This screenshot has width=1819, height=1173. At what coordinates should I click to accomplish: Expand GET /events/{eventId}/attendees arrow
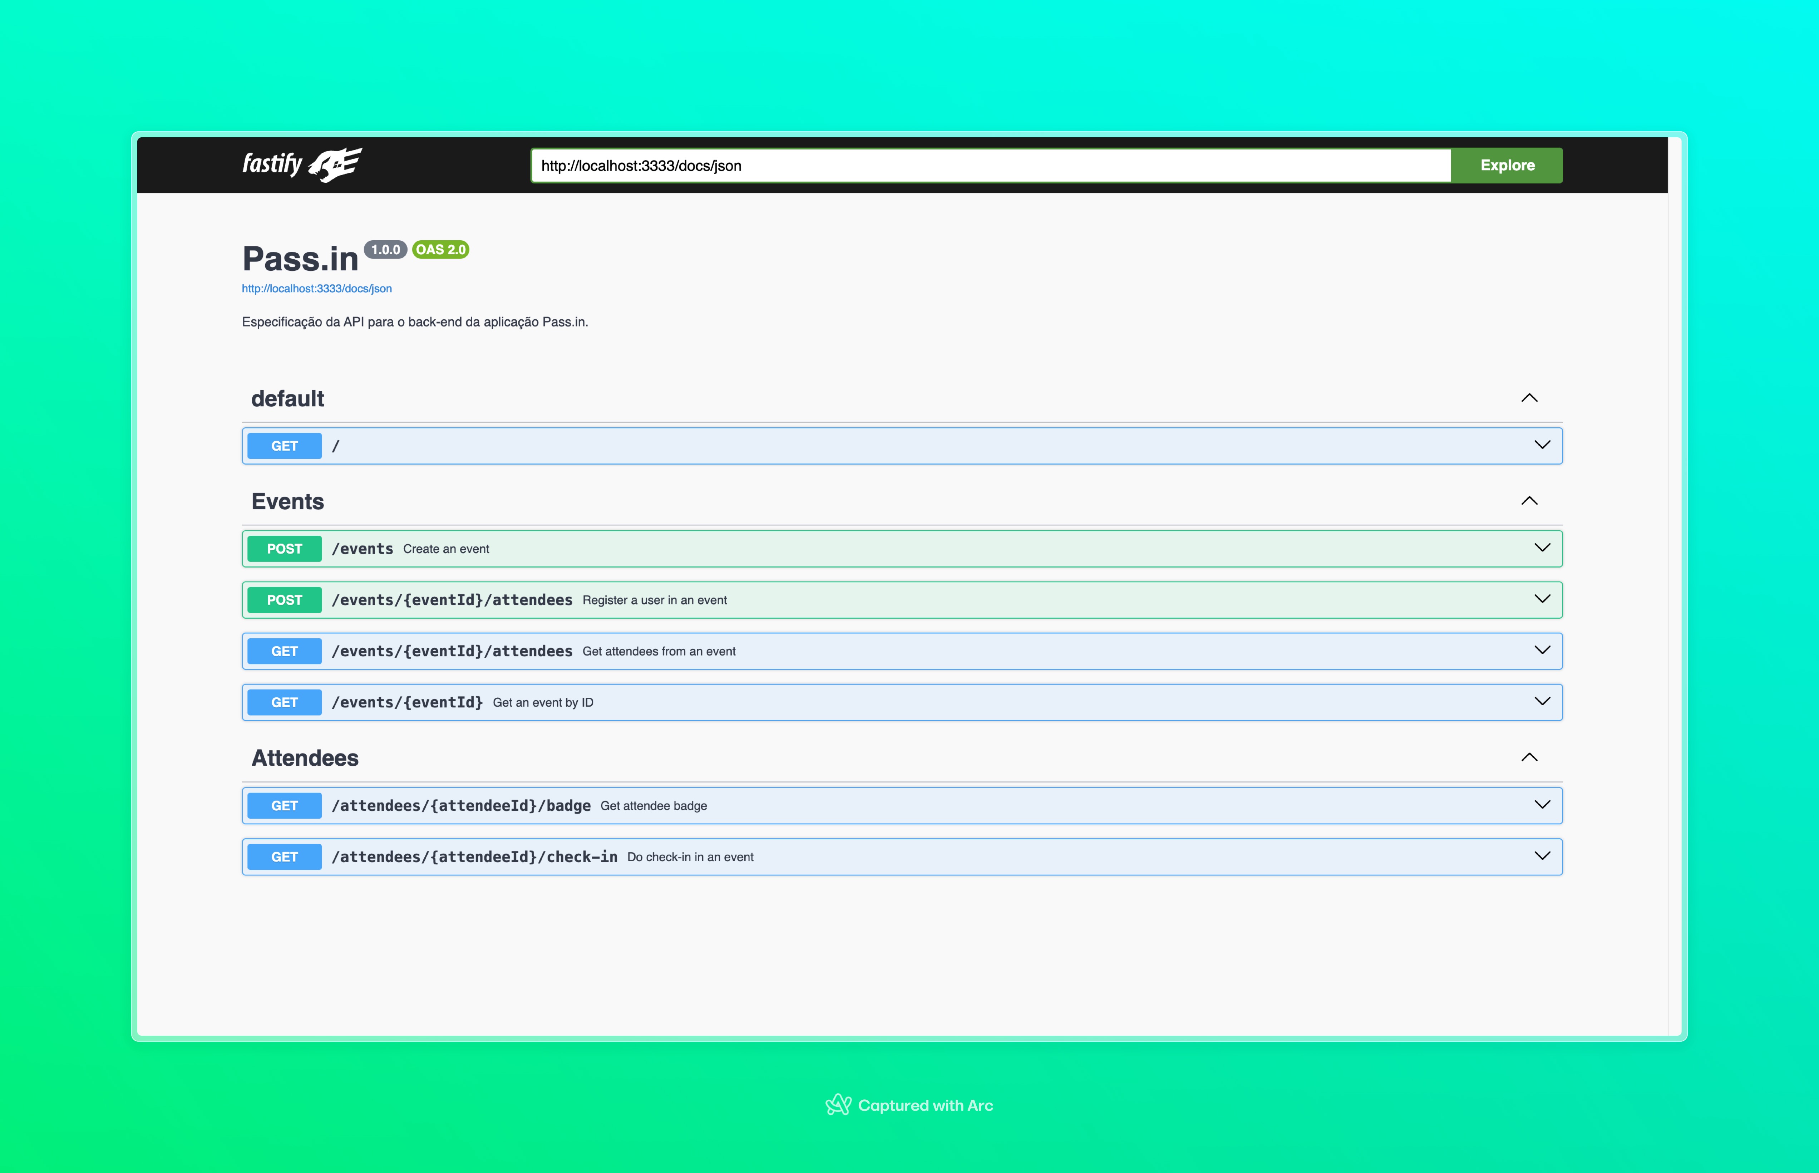(x=1542, y=650)
